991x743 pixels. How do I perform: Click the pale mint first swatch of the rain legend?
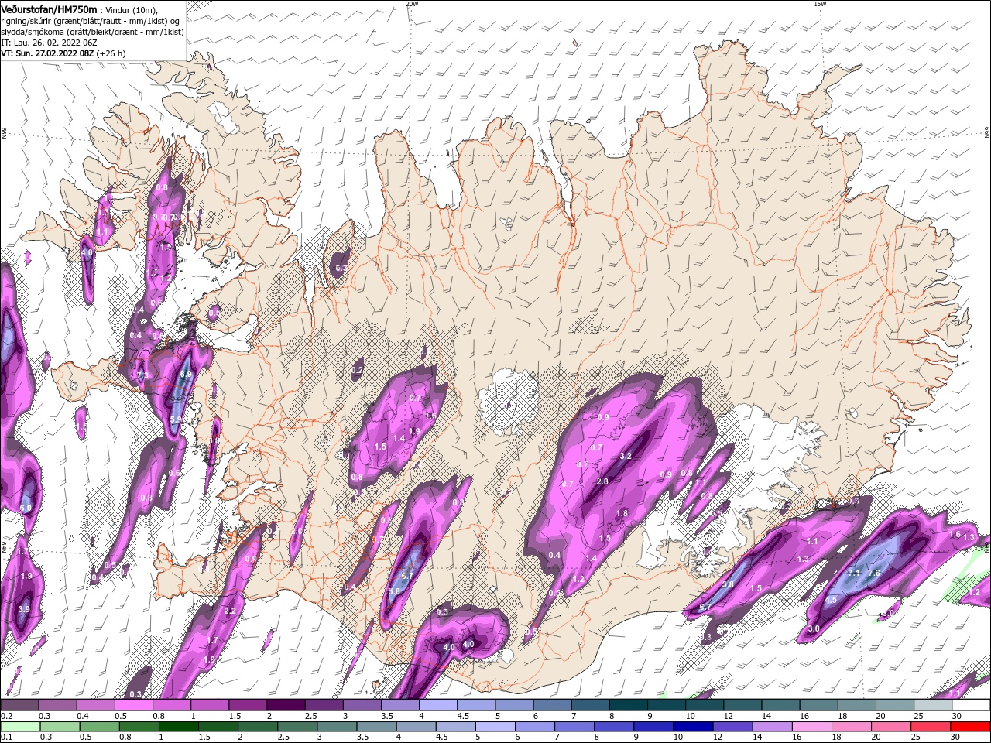pyautogui.click(x=20, y=727)
